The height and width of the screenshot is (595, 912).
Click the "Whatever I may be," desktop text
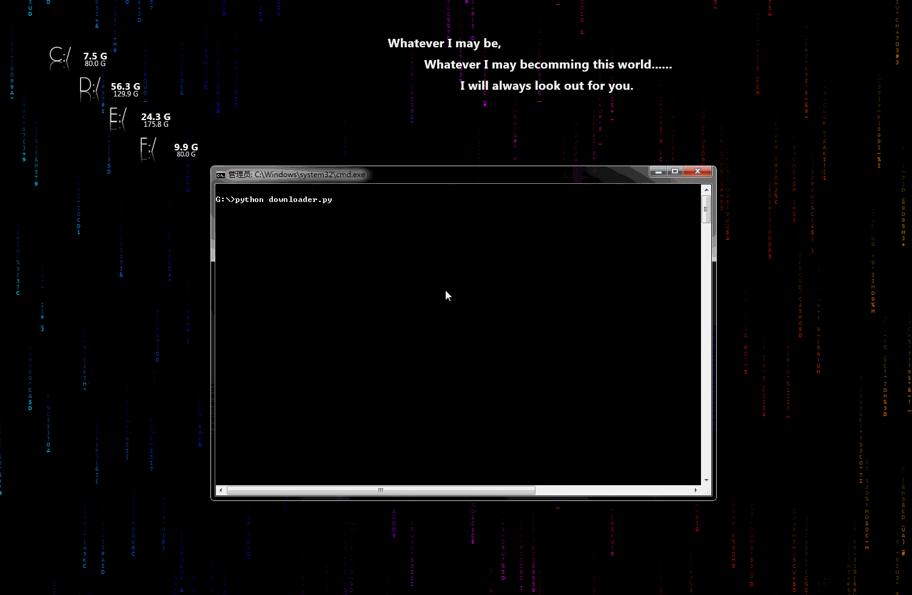[444, 44]
